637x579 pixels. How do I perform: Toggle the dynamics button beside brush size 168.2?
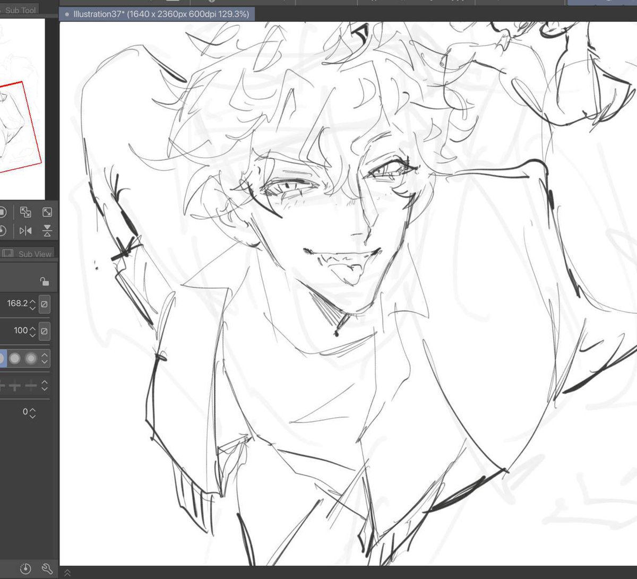pos(45,304)
